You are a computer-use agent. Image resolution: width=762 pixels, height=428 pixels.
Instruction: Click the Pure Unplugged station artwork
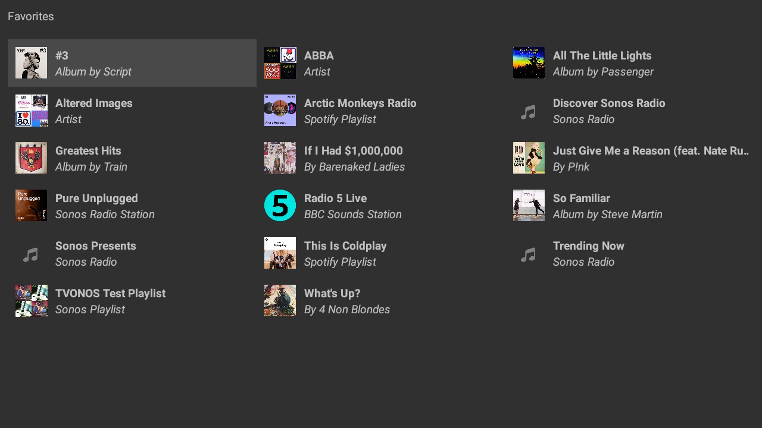pos(31,206)
